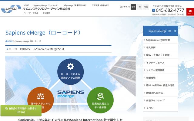Click the phone number 045-682-4777
Viewport: 194px width, 121px height.
170,10
